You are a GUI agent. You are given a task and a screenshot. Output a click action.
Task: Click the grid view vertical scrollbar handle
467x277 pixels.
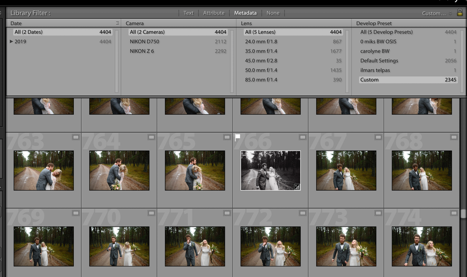(463, 214)
